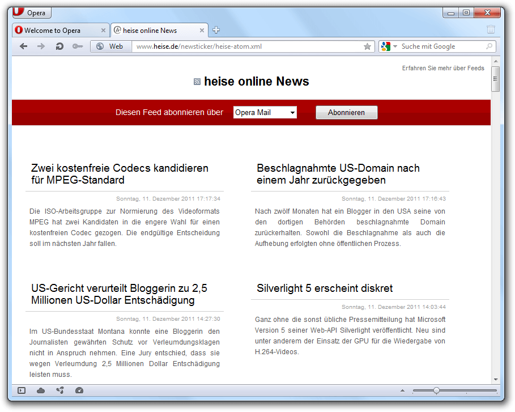Screen dimensions: 515x412
Task: Switch to the Welcome to Opera tab
Action: [61, 30]
